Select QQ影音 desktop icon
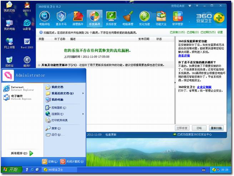This screenshot has height=176, width=234. (x=27, y=25)
